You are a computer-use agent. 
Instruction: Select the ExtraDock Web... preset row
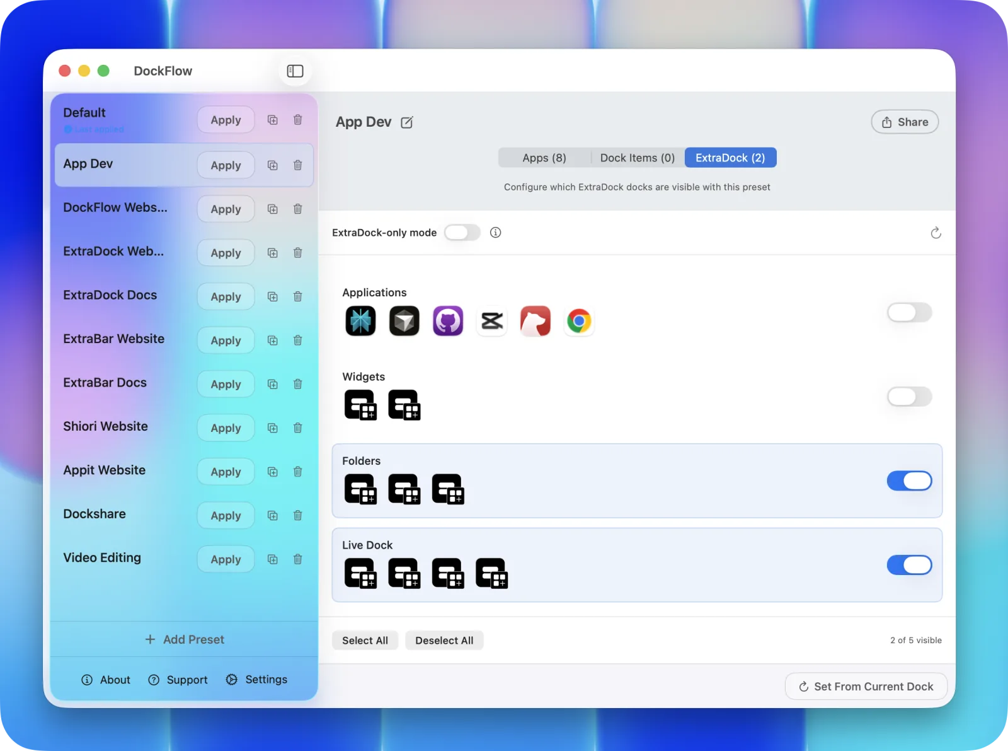(184, 252)
